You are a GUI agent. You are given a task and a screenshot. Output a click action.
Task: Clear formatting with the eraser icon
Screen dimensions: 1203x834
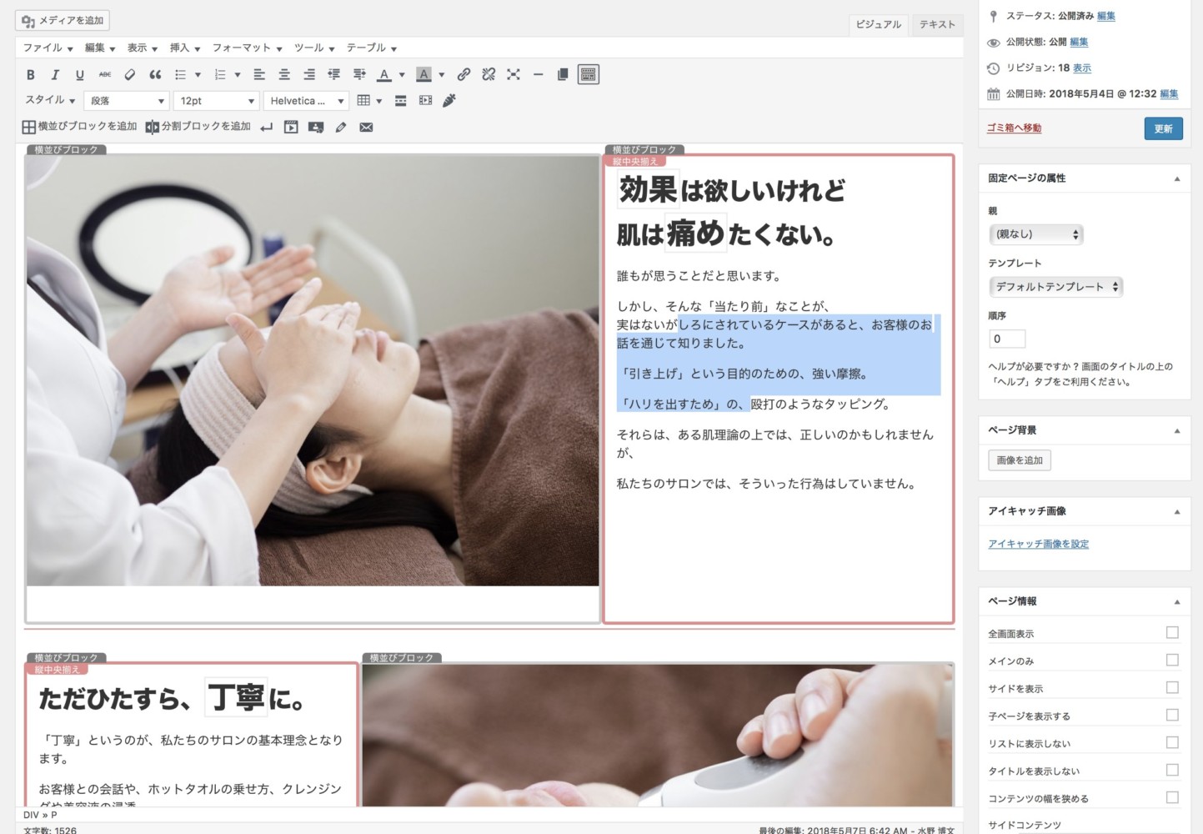point(130,75)
